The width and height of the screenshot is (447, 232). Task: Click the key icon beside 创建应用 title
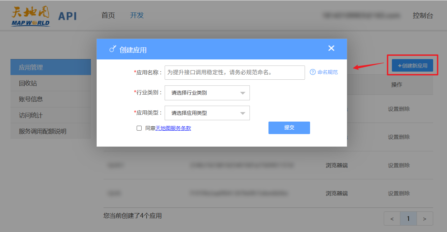coord(113,49)
